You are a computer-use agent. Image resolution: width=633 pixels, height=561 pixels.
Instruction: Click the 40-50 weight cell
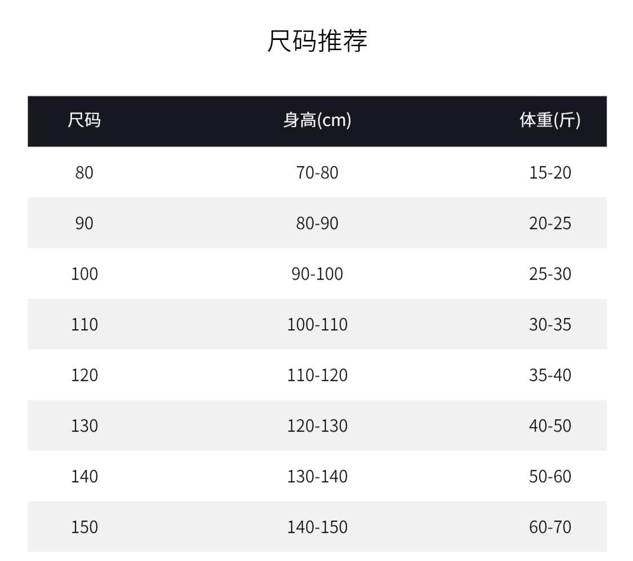coord(550,426)
